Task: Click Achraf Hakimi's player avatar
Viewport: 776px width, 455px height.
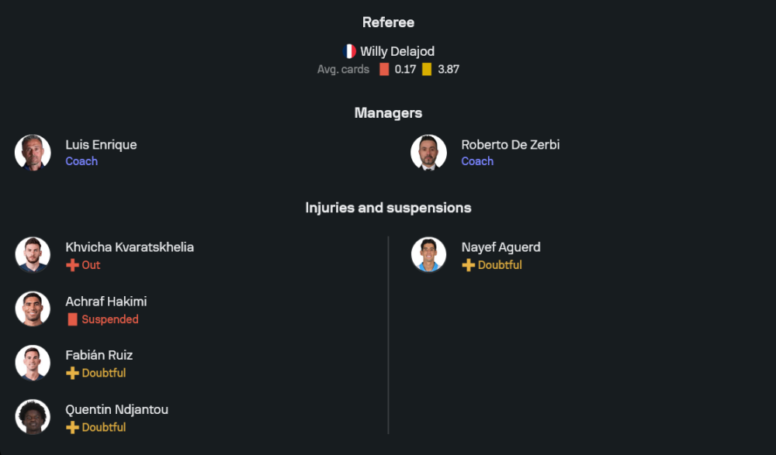Action: pos(33,309)
